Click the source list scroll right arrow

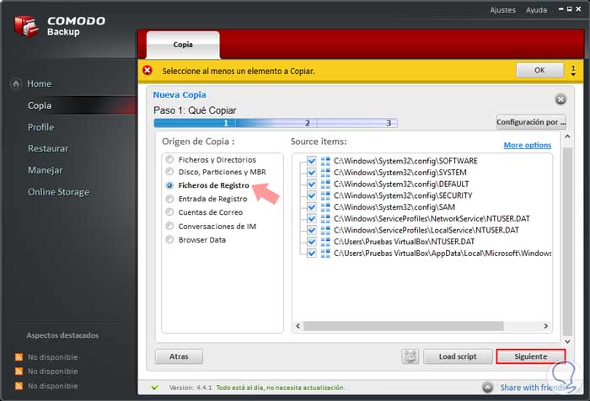tap(545, 326)
